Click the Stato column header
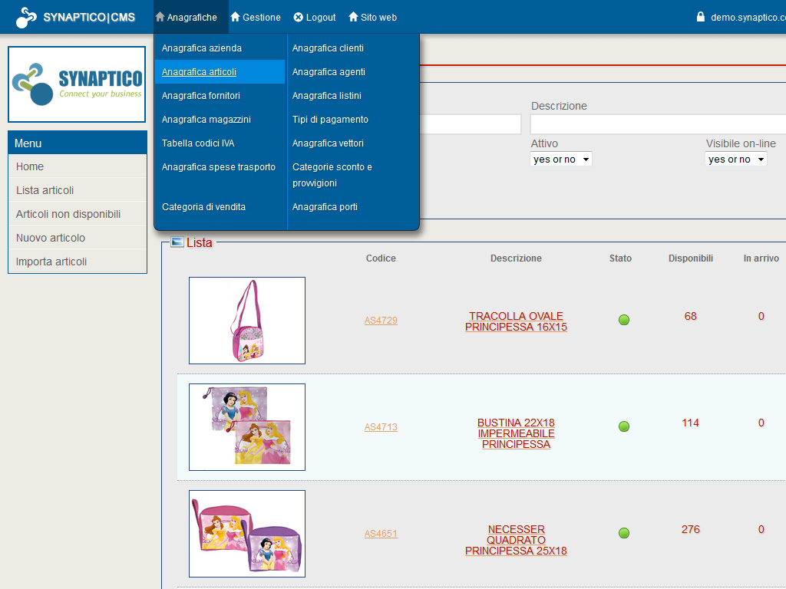This screenshot has width=786, height=589. (x=620, y=258)
